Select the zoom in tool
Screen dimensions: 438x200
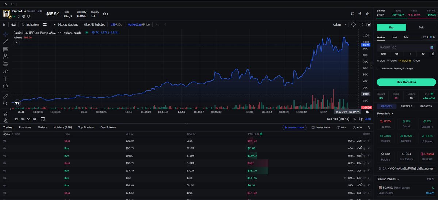coord(5,104)
